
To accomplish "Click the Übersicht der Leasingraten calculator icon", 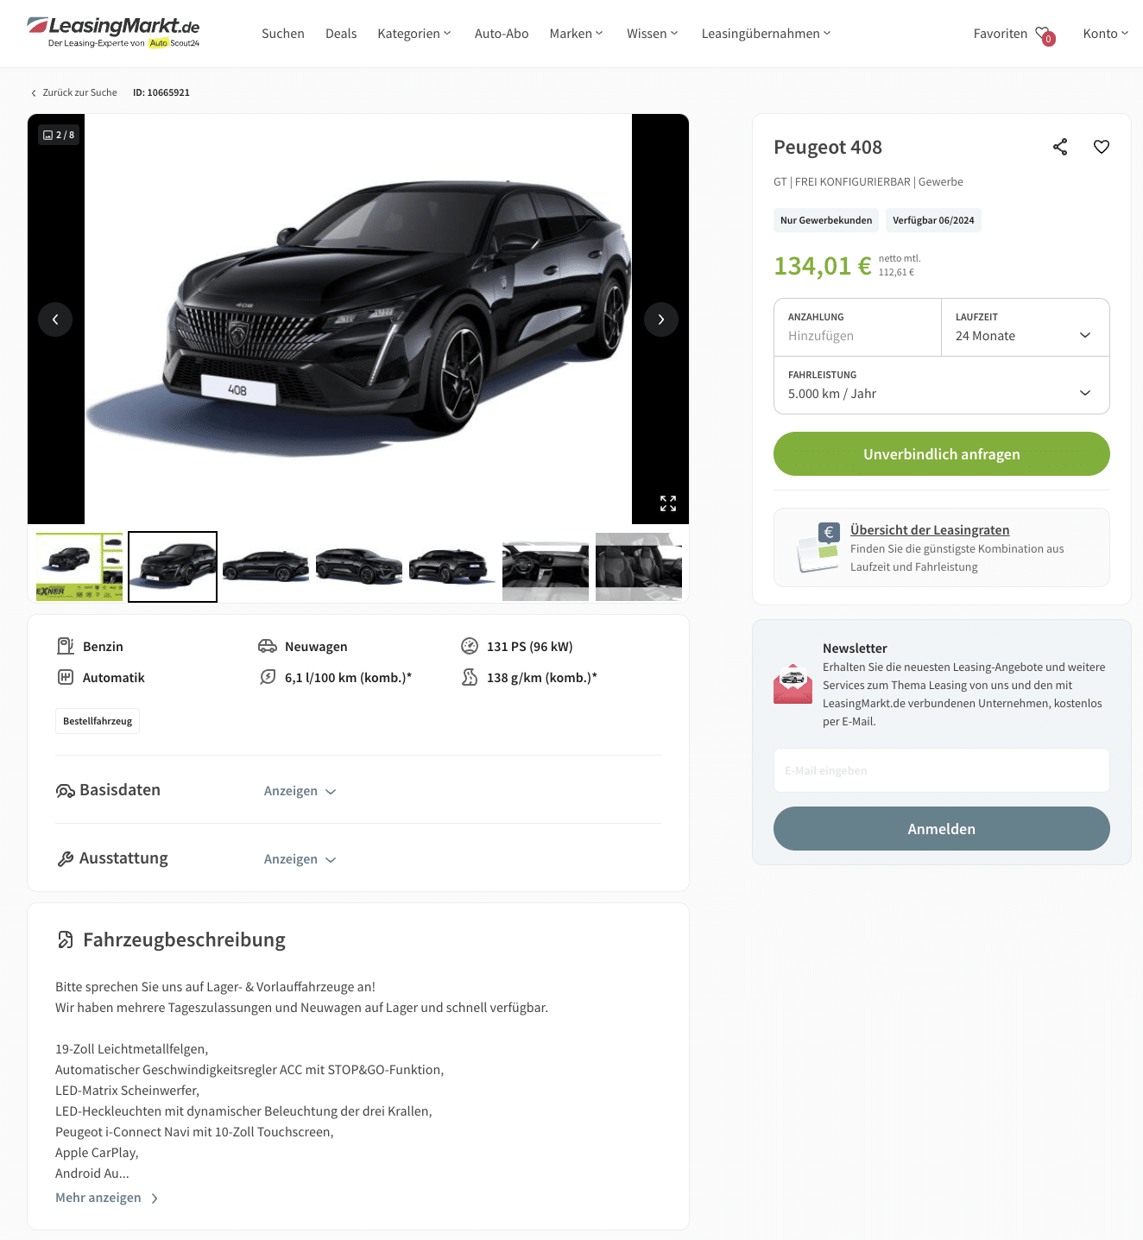I will coord(818,547).
